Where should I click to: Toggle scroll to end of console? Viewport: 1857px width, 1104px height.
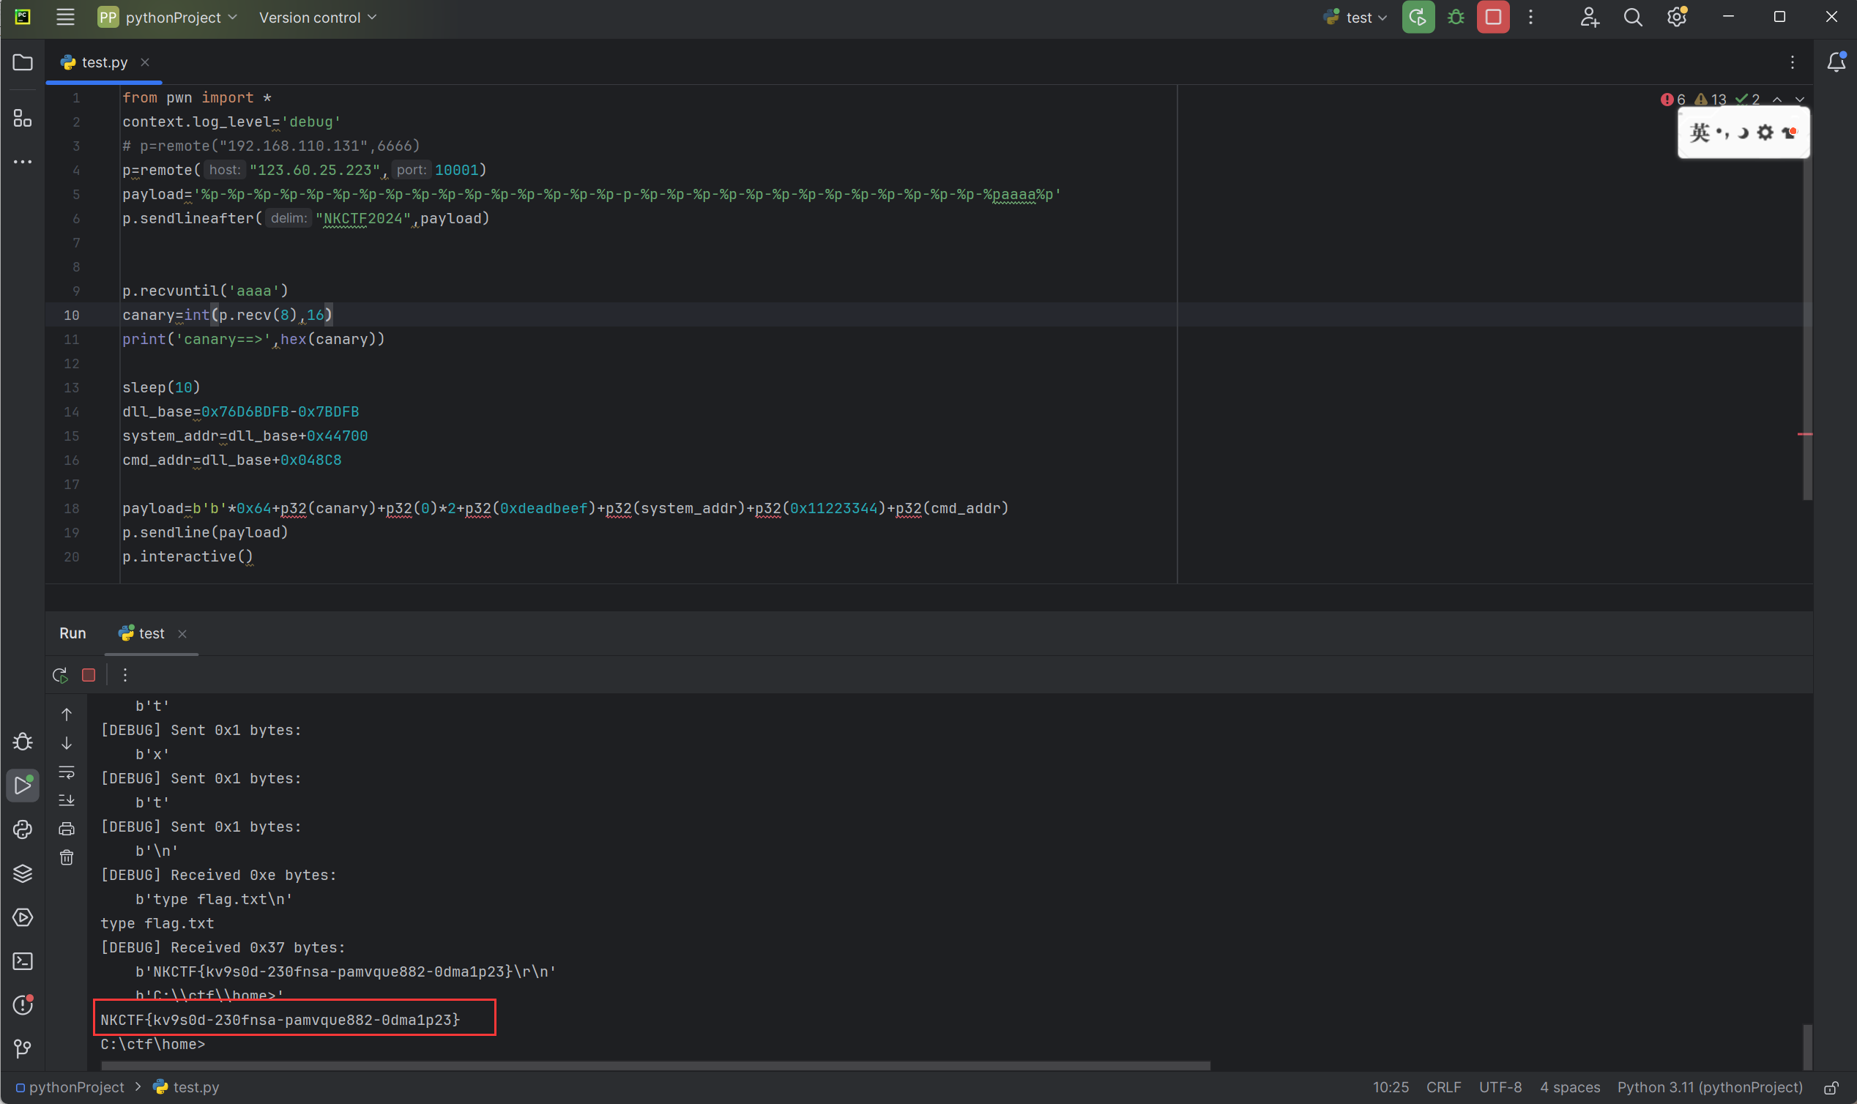pyautogui.click(x=66, y=800)
